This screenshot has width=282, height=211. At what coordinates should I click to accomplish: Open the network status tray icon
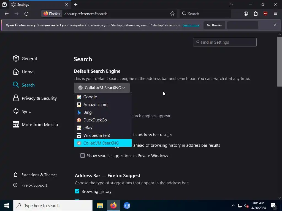coord(240,206)
